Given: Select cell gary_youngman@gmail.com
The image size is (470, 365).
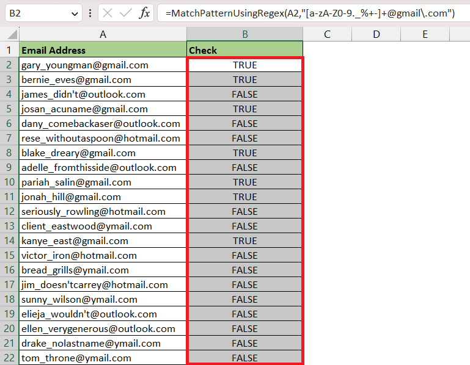Looking at the screenshot, I should click(103, 65).
